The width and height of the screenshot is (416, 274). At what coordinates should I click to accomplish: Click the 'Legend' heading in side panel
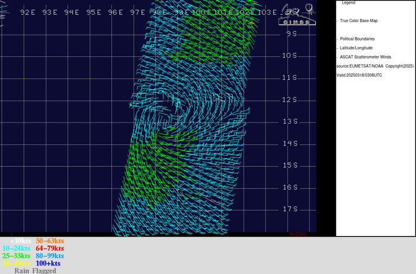coord(348,2)
